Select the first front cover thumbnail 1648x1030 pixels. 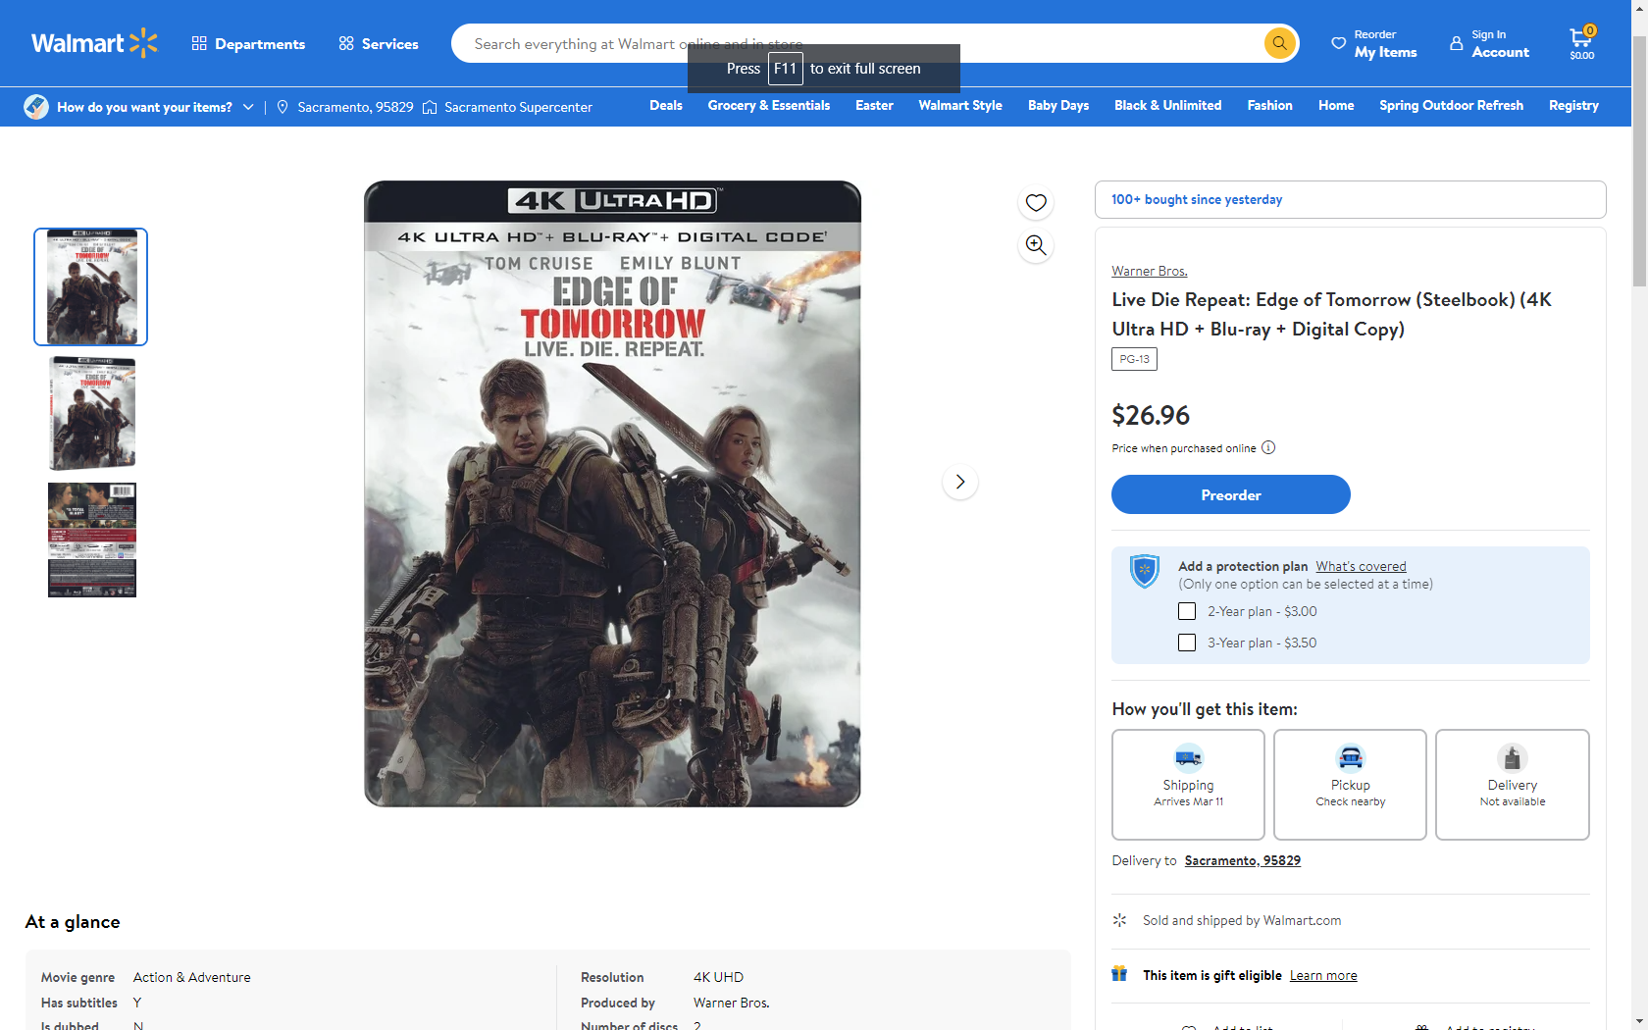click(x=91, y=286)
